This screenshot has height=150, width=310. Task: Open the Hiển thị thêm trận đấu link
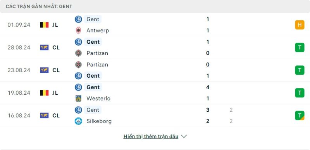(x=151, y=136)
